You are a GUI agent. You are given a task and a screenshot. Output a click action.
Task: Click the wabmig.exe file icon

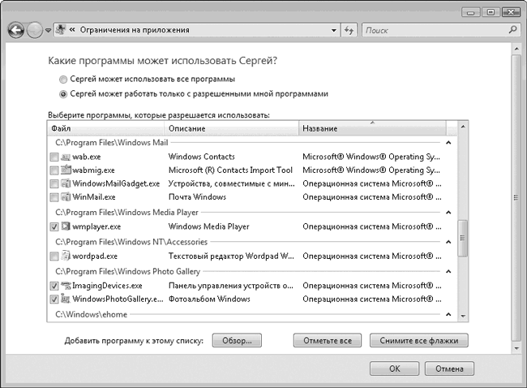[66, 170]
